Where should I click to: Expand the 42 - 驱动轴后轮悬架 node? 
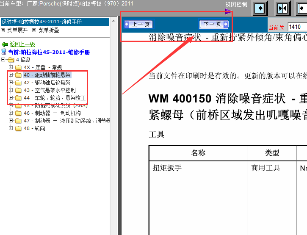pos(11,83)
